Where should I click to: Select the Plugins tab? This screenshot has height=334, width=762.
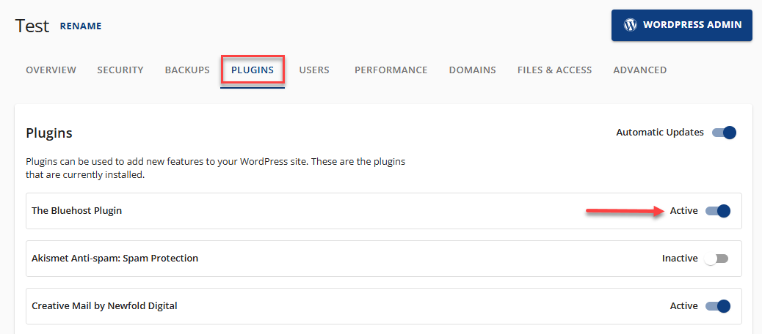(x=253, y=70)
